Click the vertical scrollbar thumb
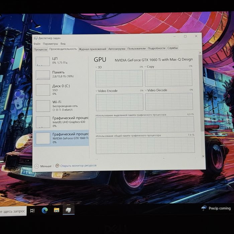This screenshot has height=234, width=234. click(201, 93)
